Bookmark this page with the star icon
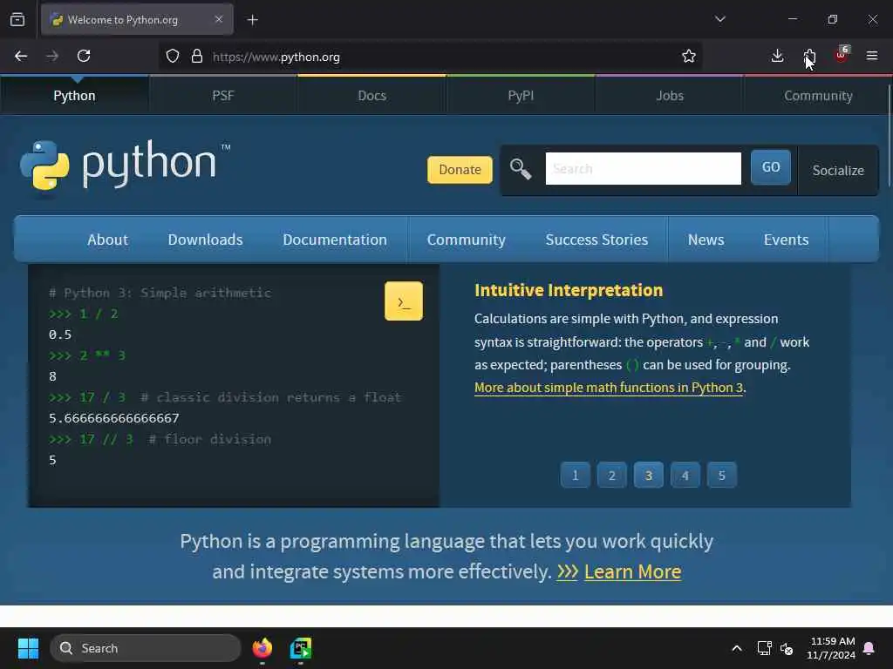This screenshot has height=669, width=893. point(689,56)
